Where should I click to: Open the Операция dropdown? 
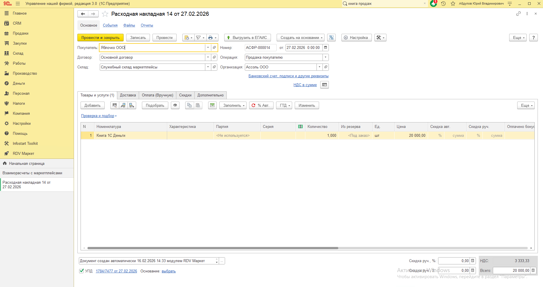pos(325,57)
